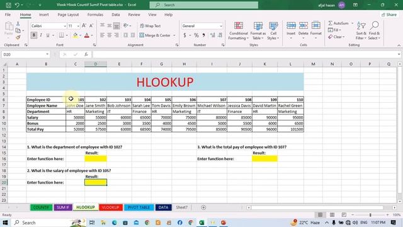Click the Fill Color yellow bucket swatch
The width and height of the screenshot is (403, 227).
click(75, 35)
